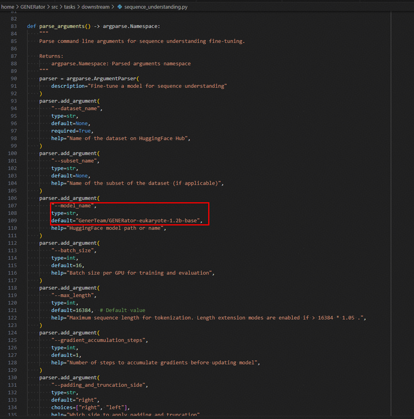
Task: Click the "--model_name" string
Action: coord(72,206)
